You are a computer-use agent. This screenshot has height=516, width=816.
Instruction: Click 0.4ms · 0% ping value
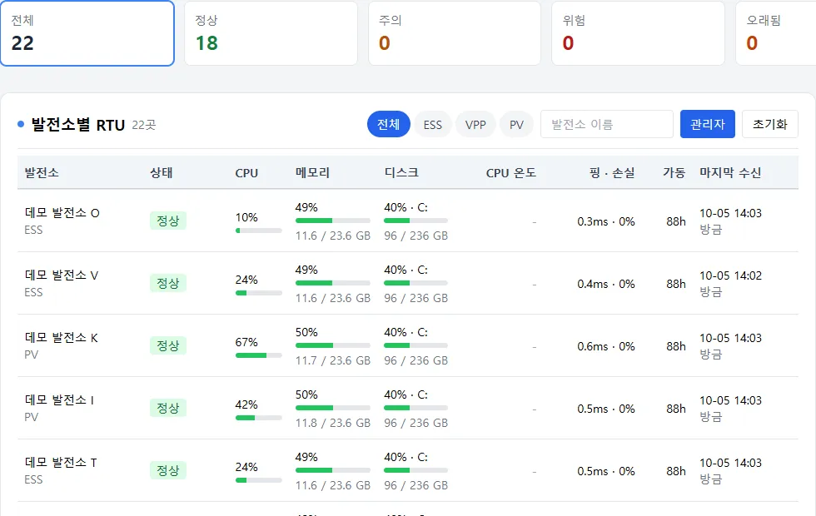[x=606, y=284]
